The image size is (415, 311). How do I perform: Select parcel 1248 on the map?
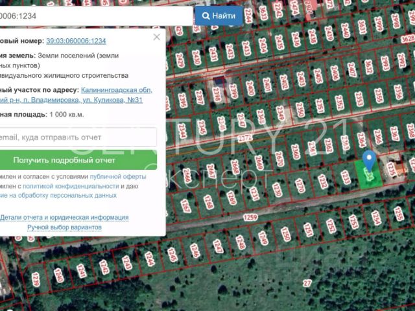[x=241, y=242]
